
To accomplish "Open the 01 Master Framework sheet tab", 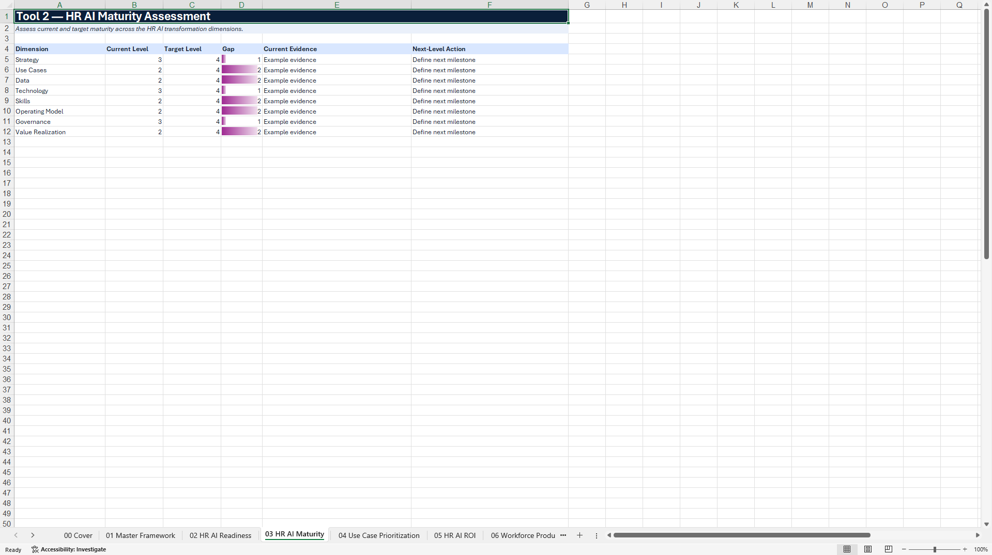I will point(140,535).
